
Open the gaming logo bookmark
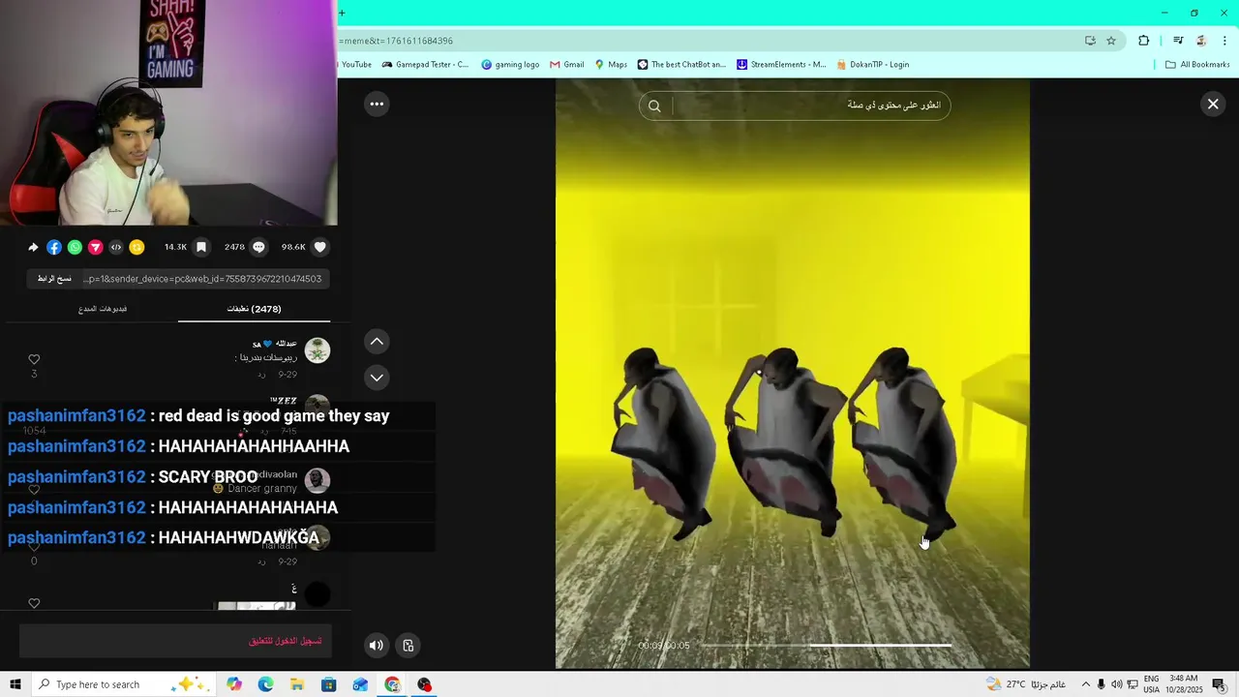[x=510, y=65]
